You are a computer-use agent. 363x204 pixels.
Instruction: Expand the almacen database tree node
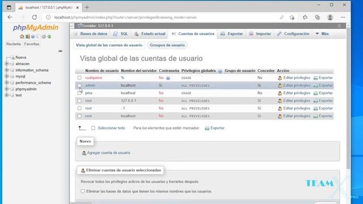coord(7,63)
